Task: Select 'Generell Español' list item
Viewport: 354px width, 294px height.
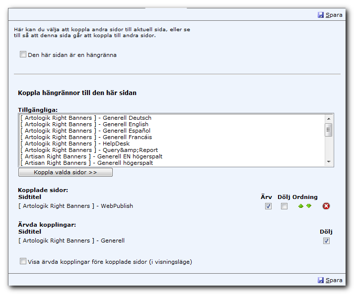Action: 172,131
